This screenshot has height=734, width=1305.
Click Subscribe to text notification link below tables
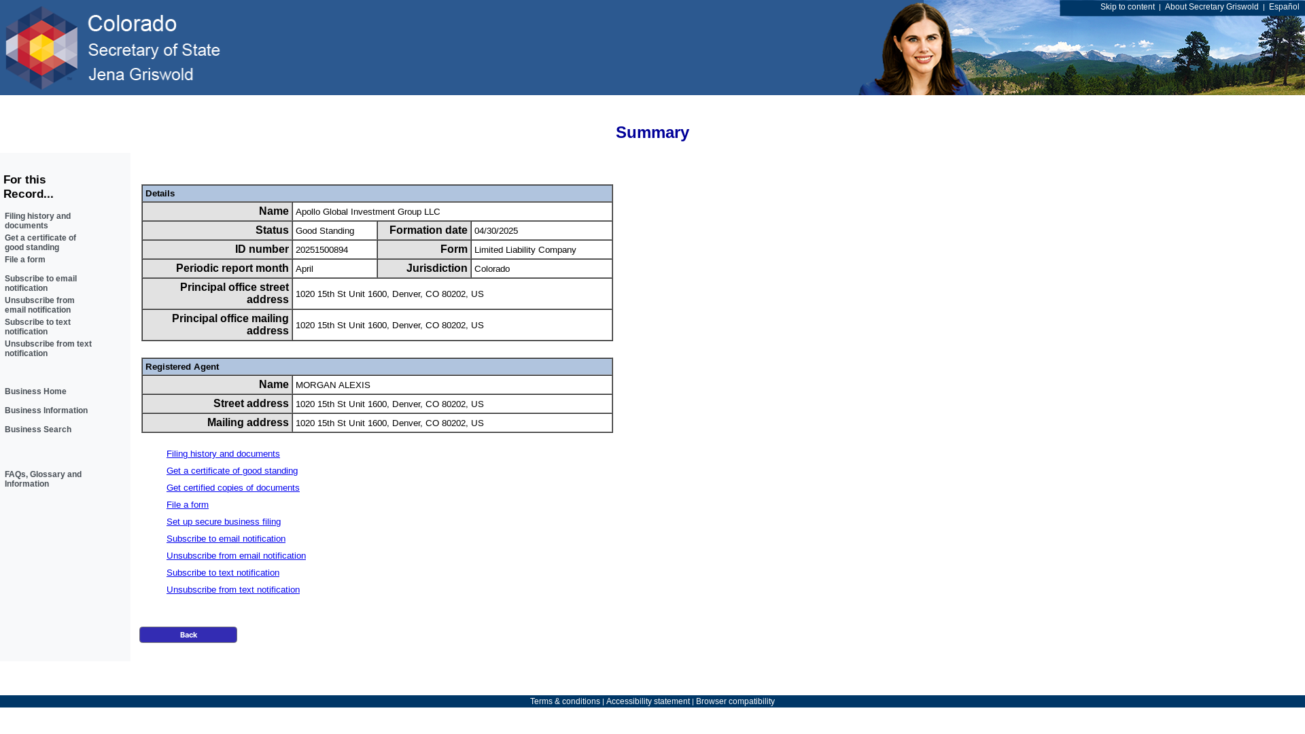[223, 573]
